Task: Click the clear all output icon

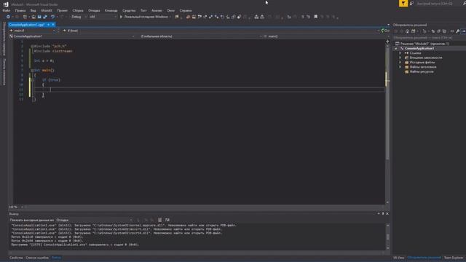Action: tap(160, 220)
